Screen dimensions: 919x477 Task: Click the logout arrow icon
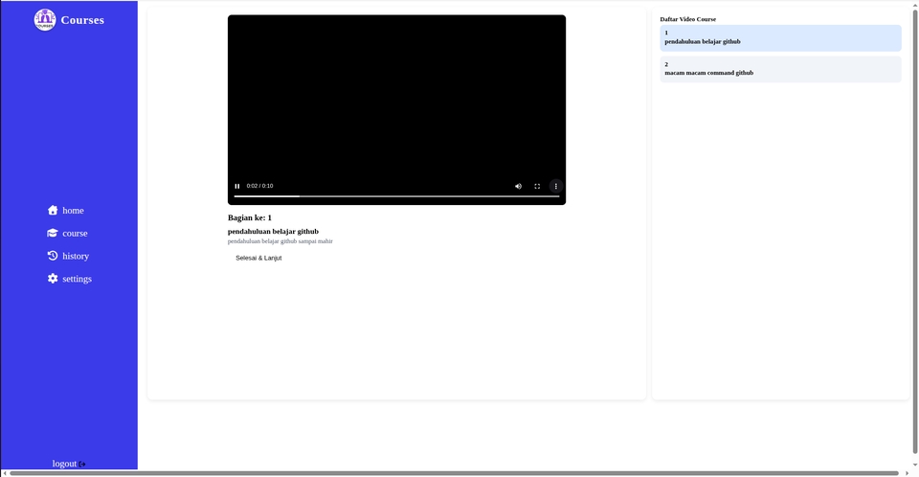coord(83,465)
